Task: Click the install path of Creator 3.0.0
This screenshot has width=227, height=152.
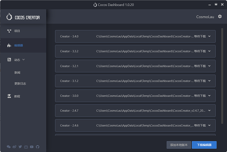Action: [145, 96]
